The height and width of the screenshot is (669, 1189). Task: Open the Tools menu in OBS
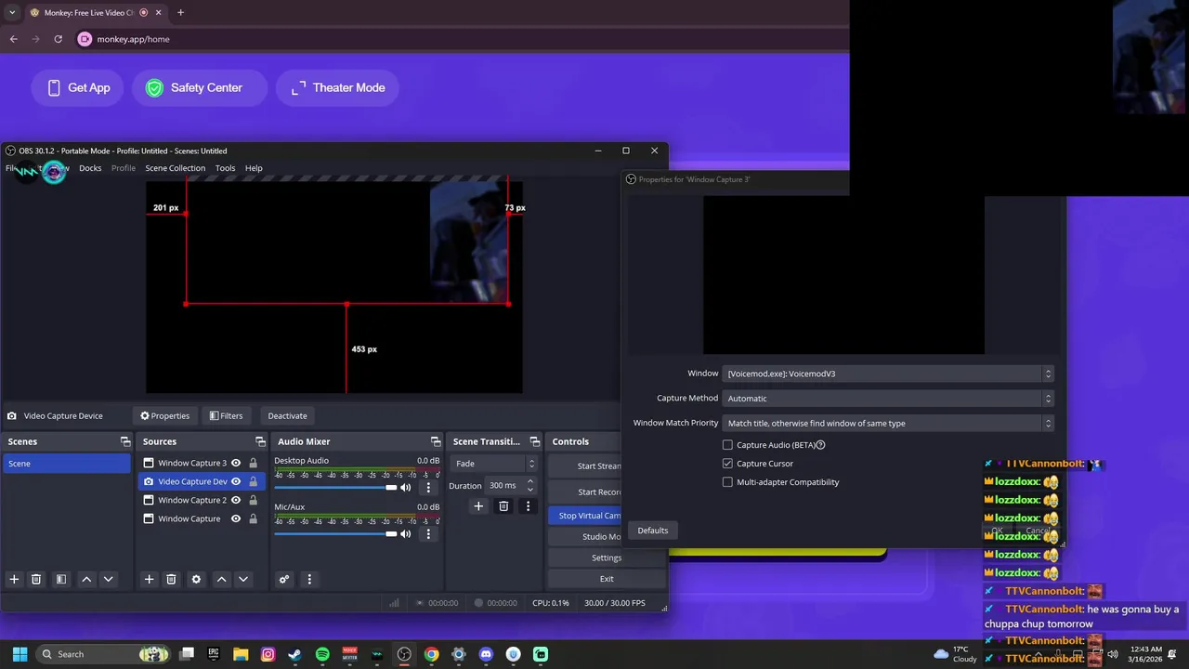tap(225, 168)
